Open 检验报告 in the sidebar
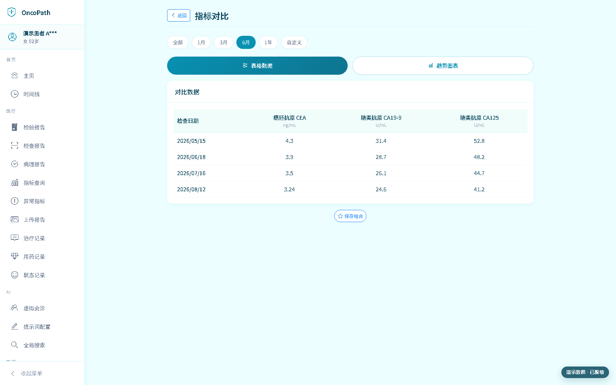Screen dimensions: 616x385 click(34, 127)
